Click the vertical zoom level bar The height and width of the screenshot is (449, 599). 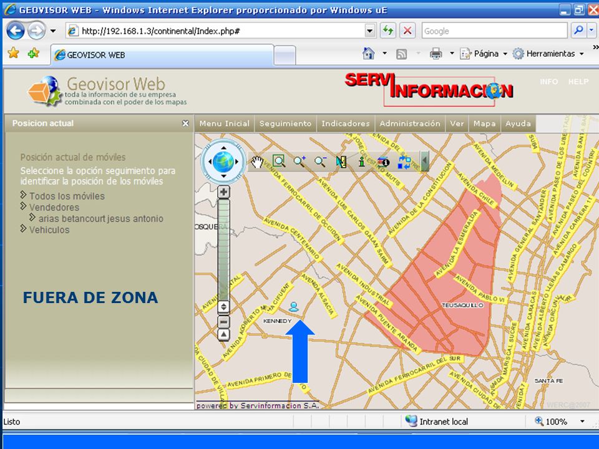223,249
